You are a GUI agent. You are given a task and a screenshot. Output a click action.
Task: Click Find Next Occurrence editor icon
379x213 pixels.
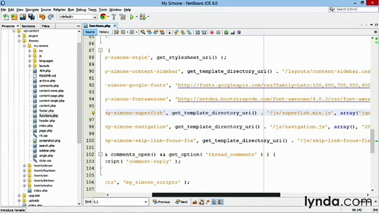156,32
